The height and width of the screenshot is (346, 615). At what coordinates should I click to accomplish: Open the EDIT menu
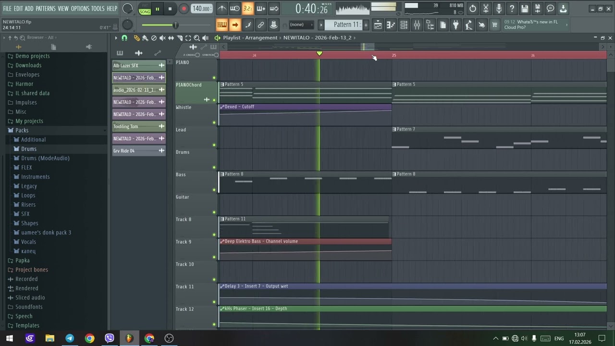point(18,9)
